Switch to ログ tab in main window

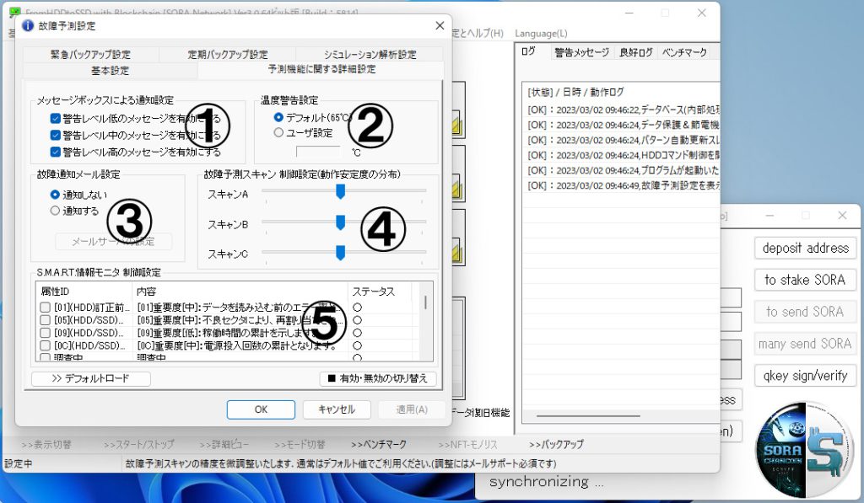528,51
